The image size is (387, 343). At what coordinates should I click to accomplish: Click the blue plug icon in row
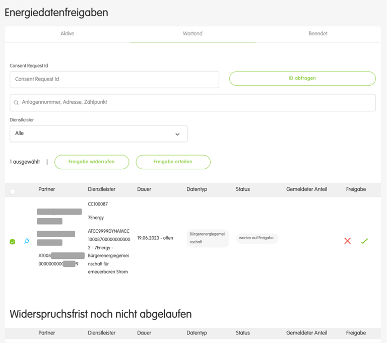(27, 241)
